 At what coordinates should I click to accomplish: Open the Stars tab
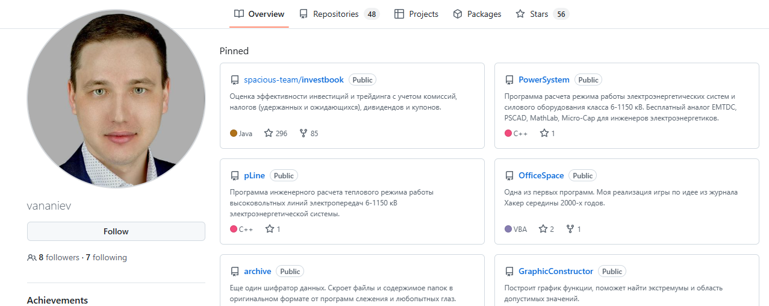coord(542,14)
